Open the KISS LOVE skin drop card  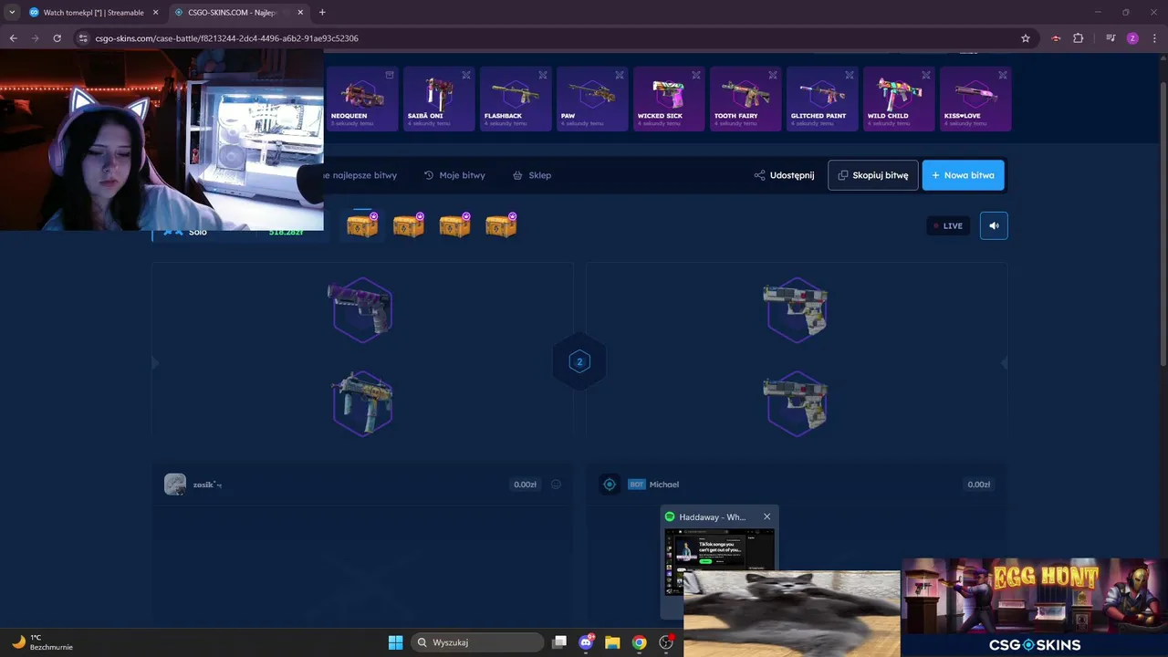click(x=975, y=99)
